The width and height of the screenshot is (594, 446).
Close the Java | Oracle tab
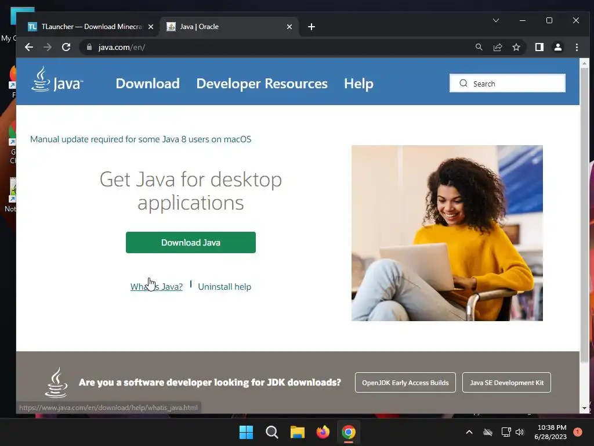(x=289, y=27)
